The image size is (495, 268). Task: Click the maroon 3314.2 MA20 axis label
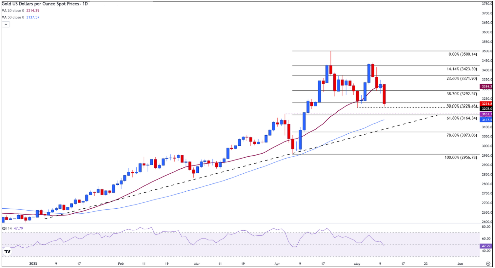tap(487, 86)
